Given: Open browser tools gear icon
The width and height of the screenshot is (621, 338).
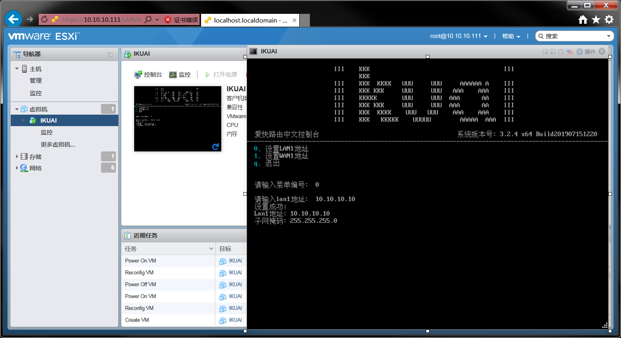Looking at the screenshot, I should [609, 19].
